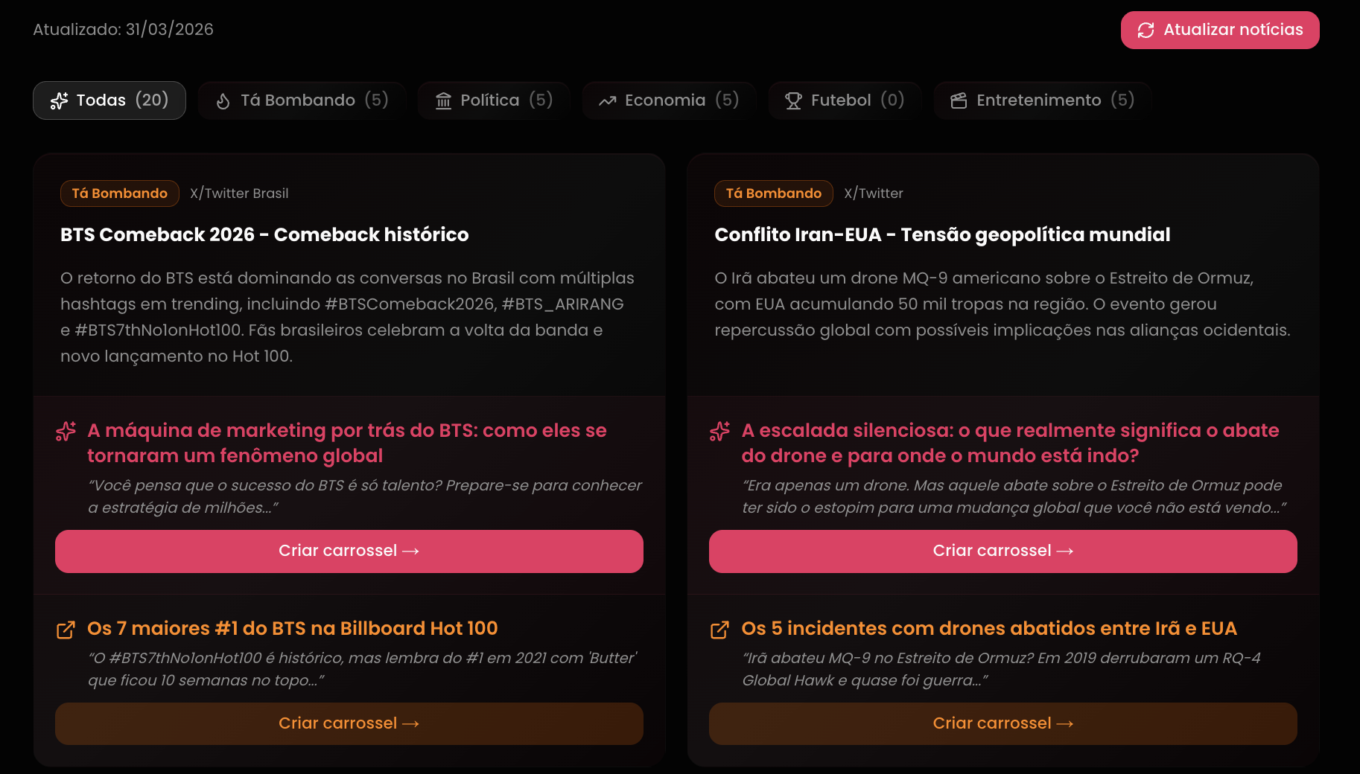
Task: Click the sparkle icon beside BTS marketing headline
Action: (66, 432)
